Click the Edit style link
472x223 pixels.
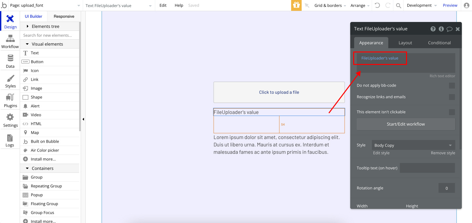tap(381, 153)
